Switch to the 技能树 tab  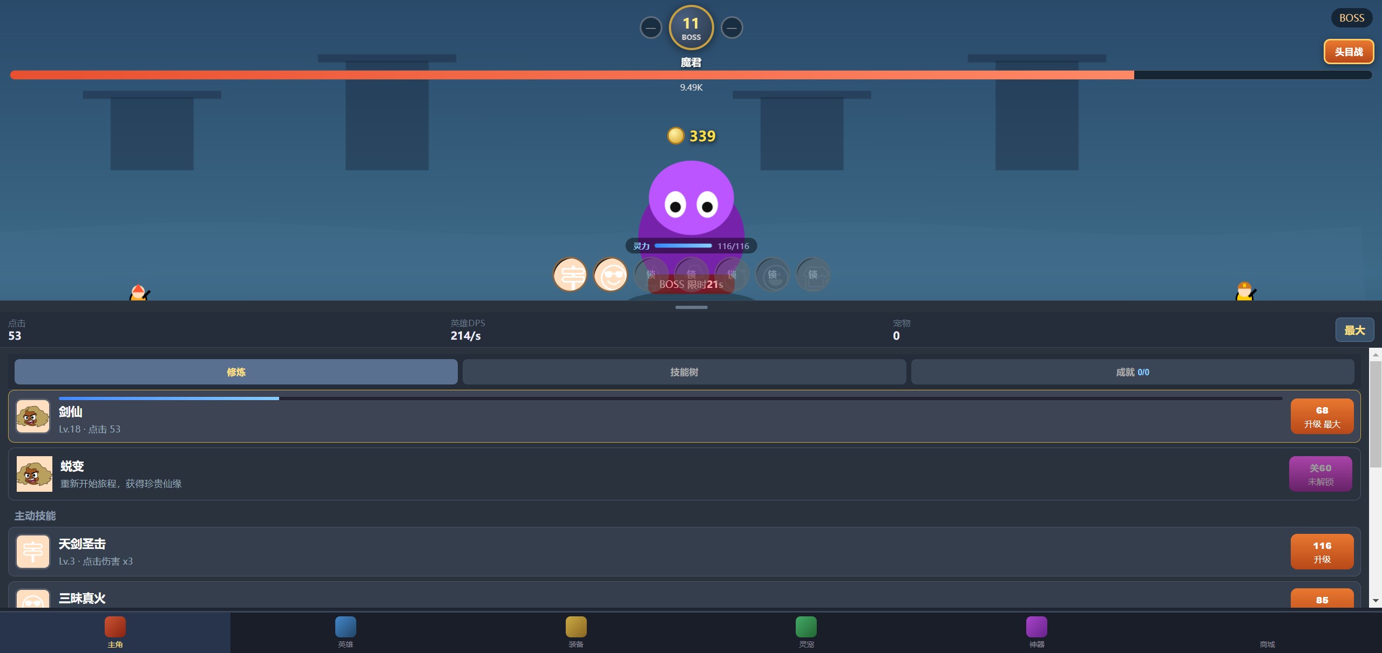(x=684, y=372)
